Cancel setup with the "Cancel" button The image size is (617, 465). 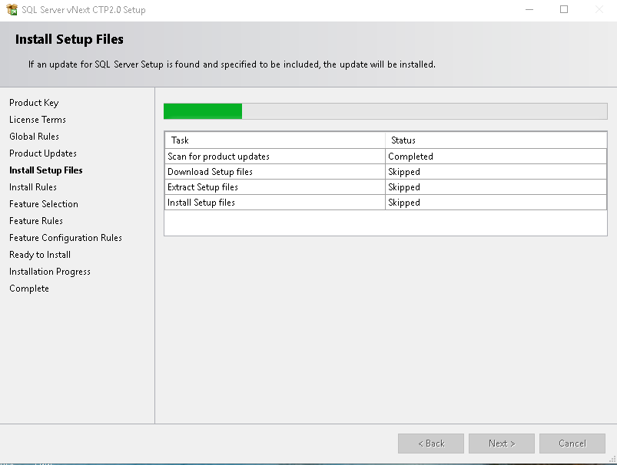tap(572, 443)
